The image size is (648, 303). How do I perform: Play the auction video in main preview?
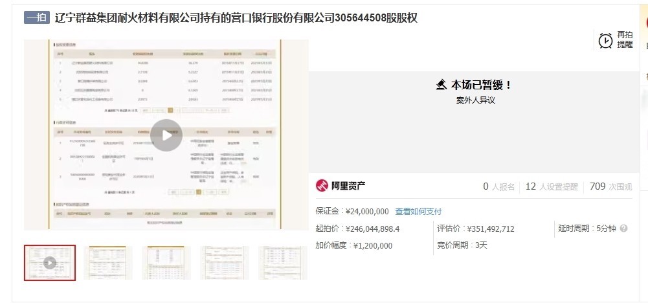tap(166, 135)
